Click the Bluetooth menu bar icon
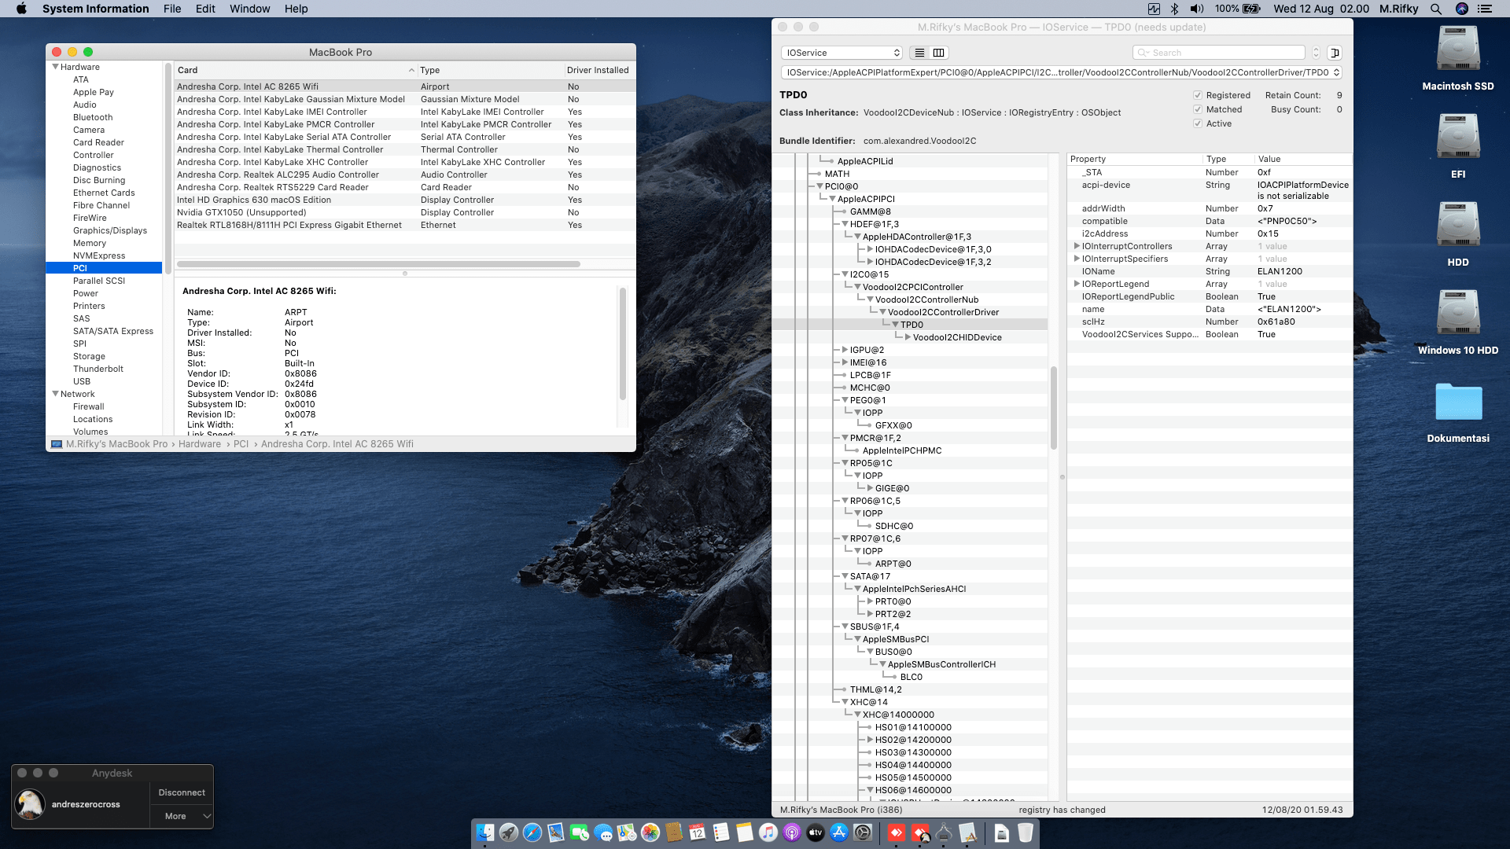Viewport: 1510px width, 849px height. tap(1174, 9)
